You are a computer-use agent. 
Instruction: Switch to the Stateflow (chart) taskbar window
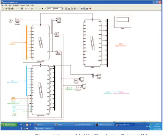[x=105, y=125]
